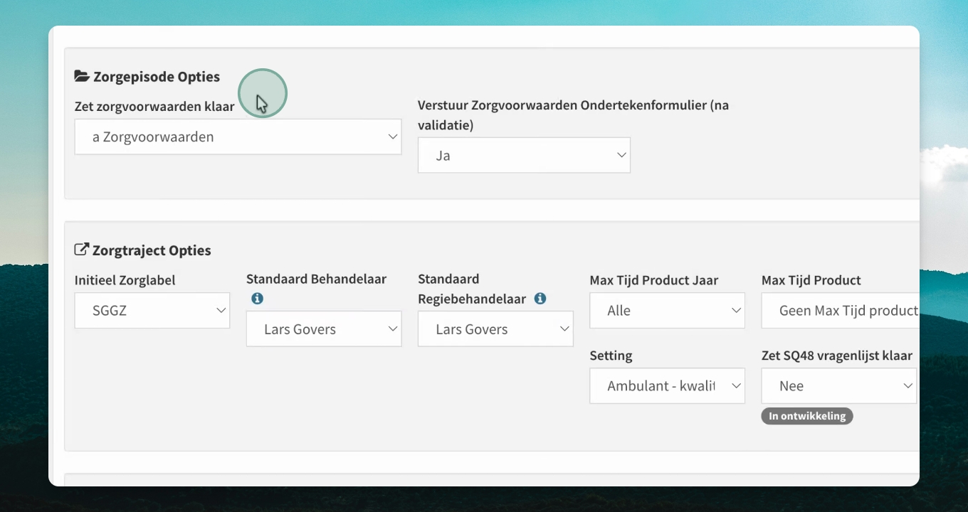This screenshot has width=968, height=512.
Task: Click the In ontwikkeling badge
Action: pyautogui.click(x=807, y=416)
